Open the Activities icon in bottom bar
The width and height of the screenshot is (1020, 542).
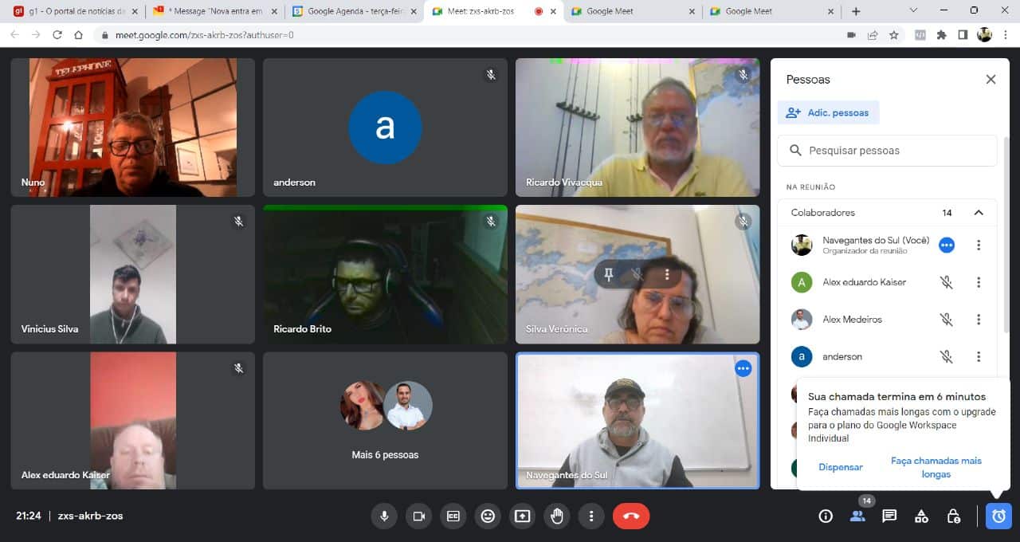[x=921, y=516]
